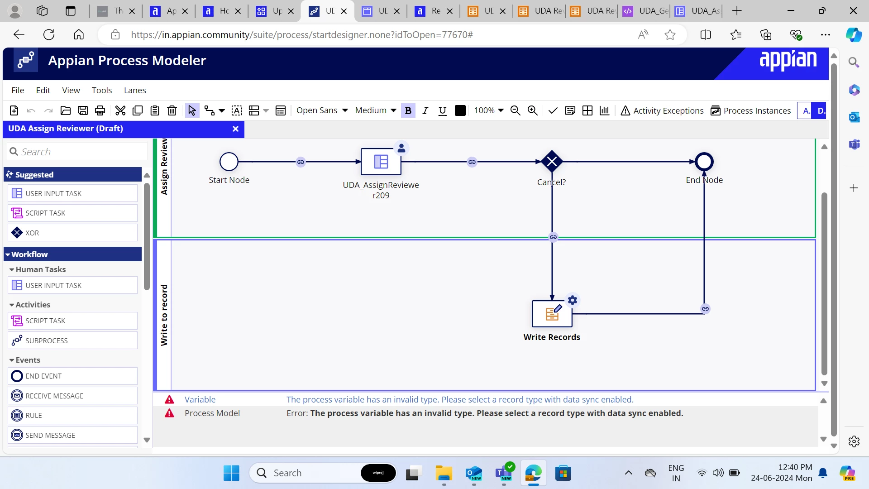The height and width of the screenshot is (489, 869).
Task: Select the End Node on the canvas
Action: click(x=704, y=162)
